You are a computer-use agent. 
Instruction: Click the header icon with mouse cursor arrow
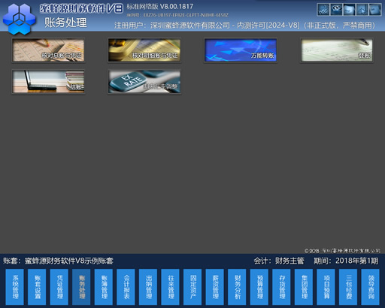coord(362,10)
